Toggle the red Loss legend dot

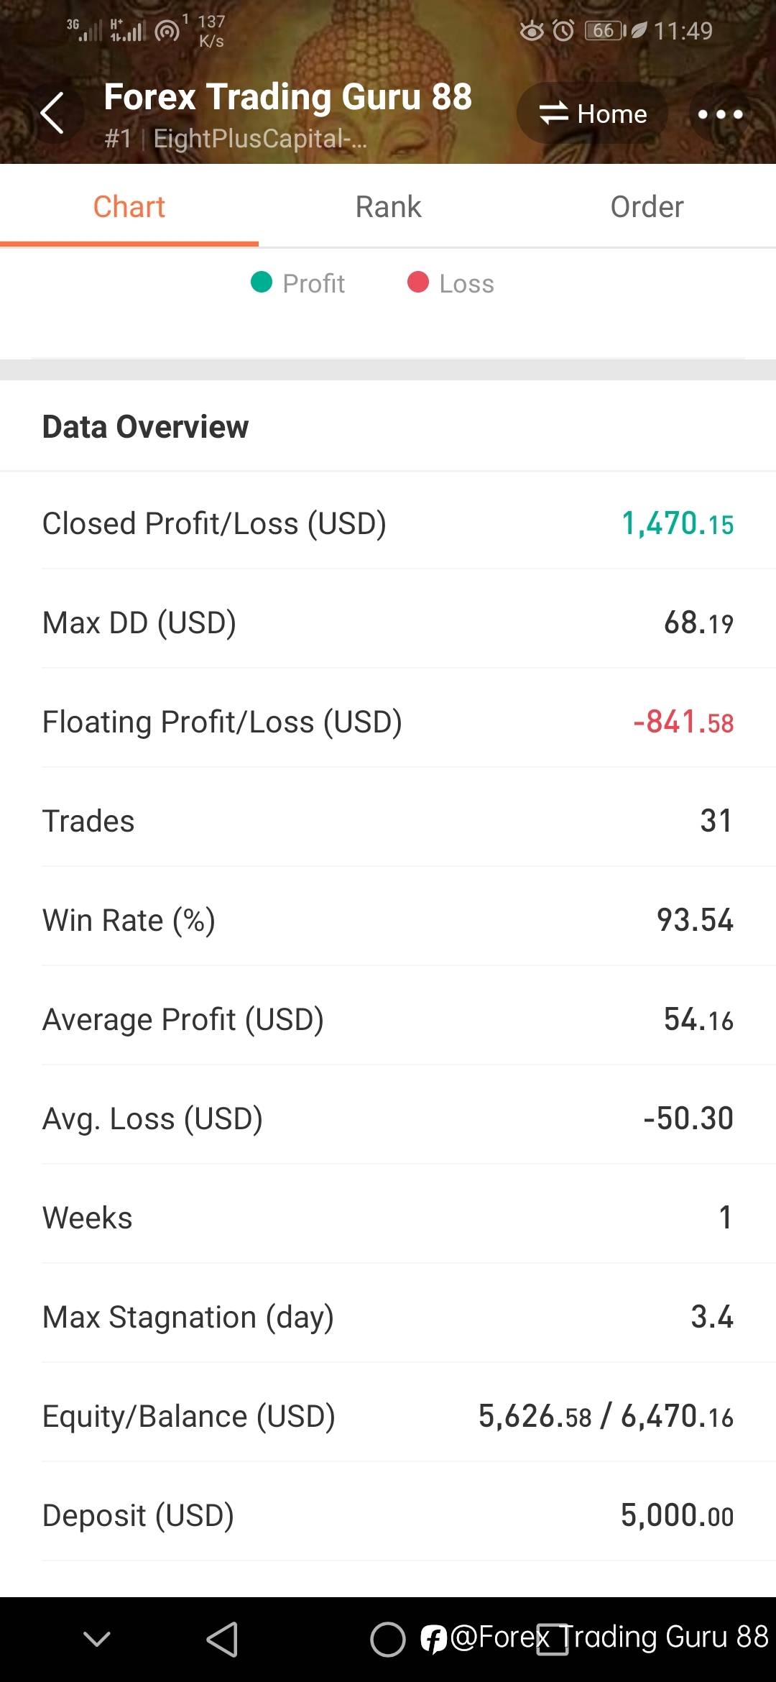(418, 282)
